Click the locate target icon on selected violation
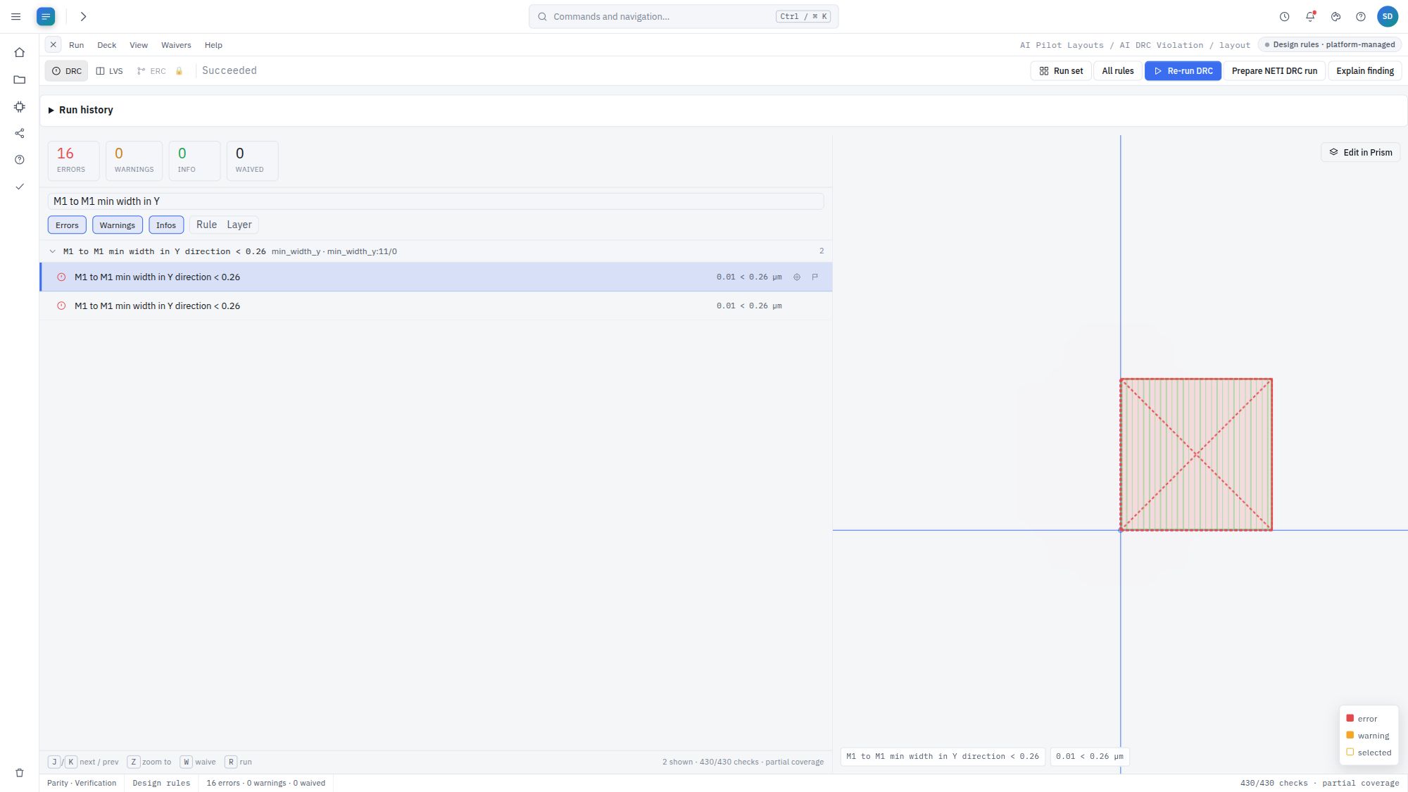 [797, 277]
